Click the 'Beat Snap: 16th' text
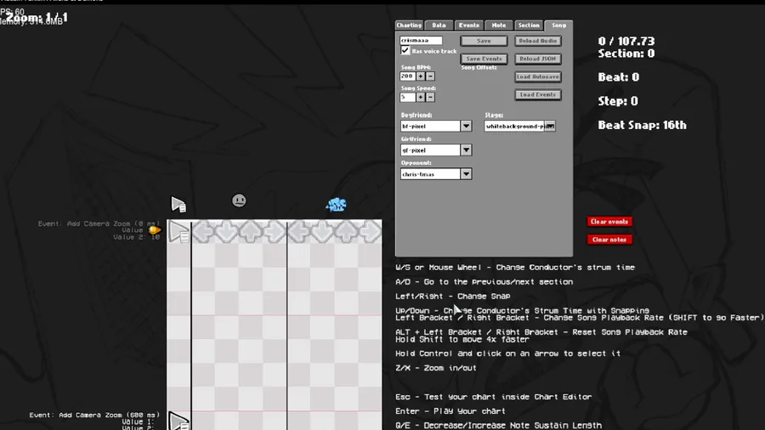Image resolution: width=765 pixels, height=430 pixels. tap(642, 125)
